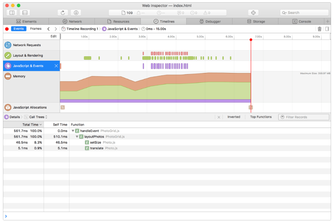Open the Elements tab

click(x=26, y=22)
